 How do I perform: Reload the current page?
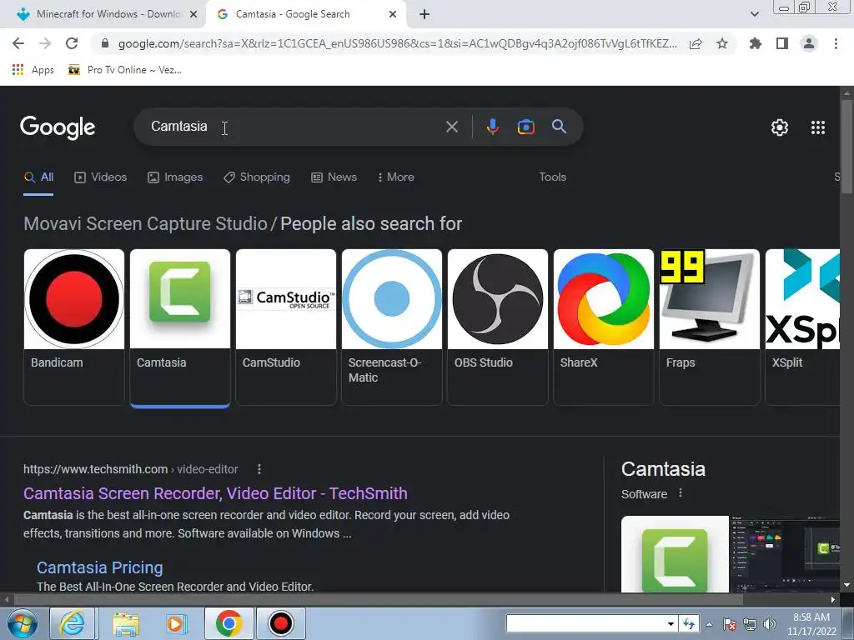(x=72, y=43)
